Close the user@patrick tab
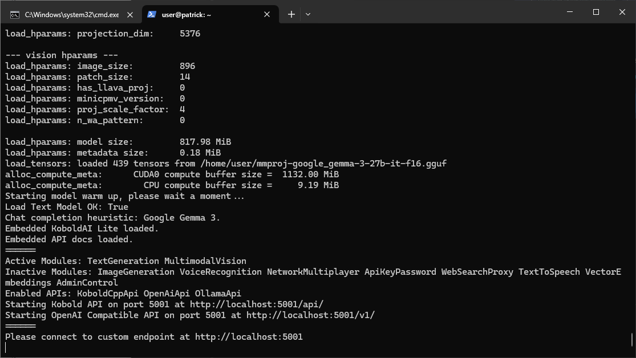Image resolution: width=636 pixels, height=358 pixels. pos(266,14)
